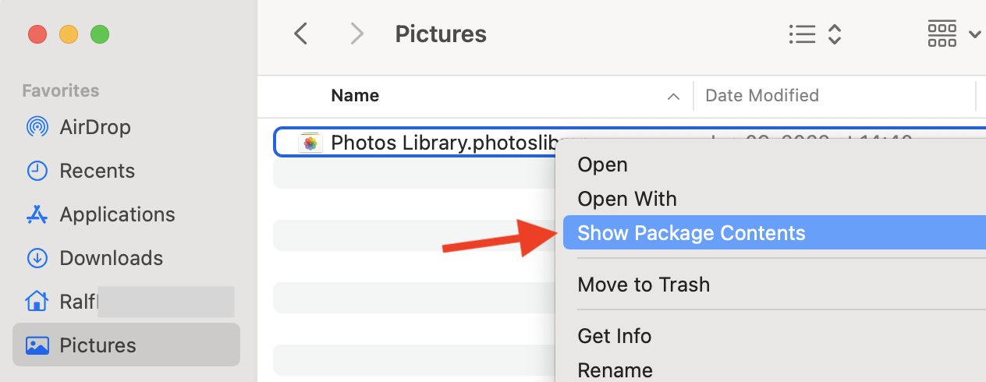Go forward with the right chevron
Viewport: 986px width, 382px height.
coord(357,34)
